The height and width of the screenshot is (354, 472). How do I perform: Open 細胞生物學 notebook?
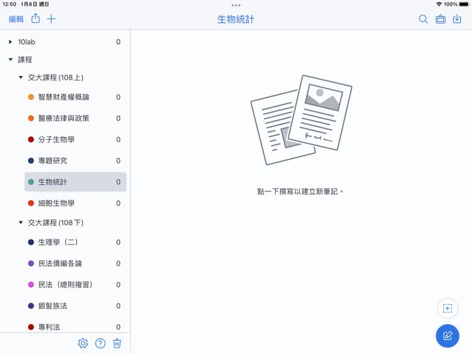click(x=75, y=203)
